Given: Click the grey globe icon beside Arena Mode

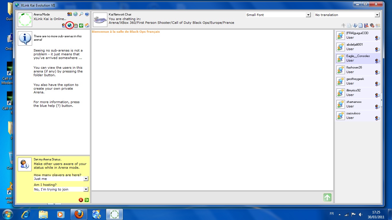Looking at the screenshot, I should point(75,14).
